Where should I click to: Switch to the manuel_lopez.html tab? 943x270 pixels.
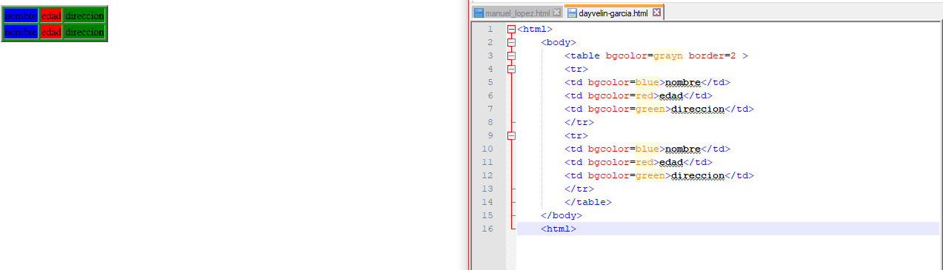(518, 13)
